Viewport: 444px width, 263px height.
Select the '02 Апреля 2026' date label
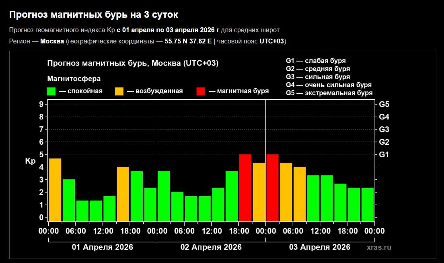[x=211, y=247]
